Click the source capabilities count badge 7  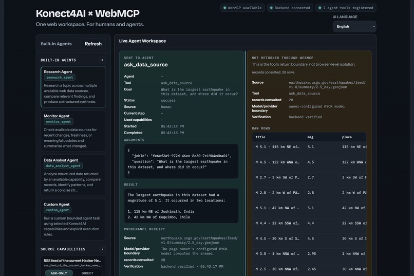(102, 249)
